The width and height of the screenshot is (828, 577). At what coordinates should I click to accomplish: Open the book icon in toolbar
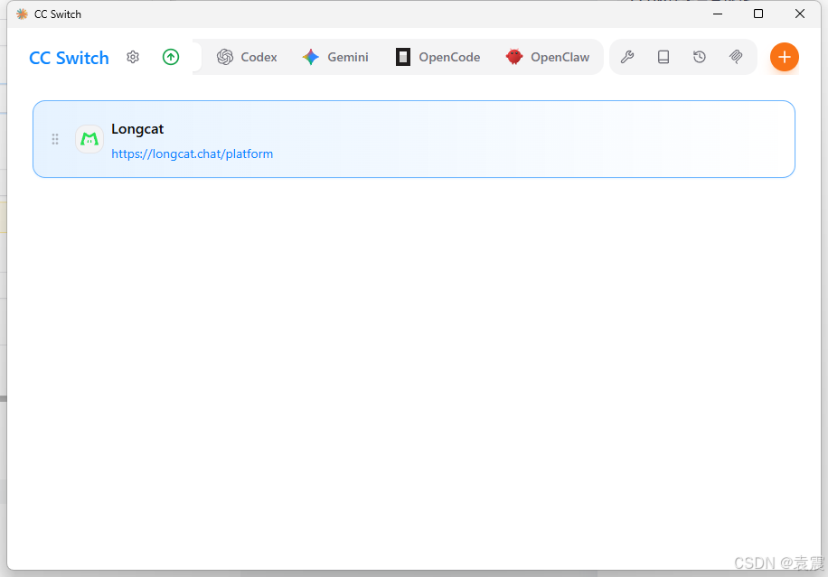[x=663, y=57]
